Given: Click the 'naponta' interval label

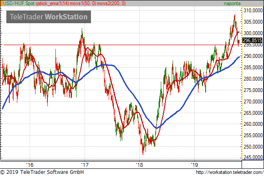Looking at the screenshot, I should 232,3.
